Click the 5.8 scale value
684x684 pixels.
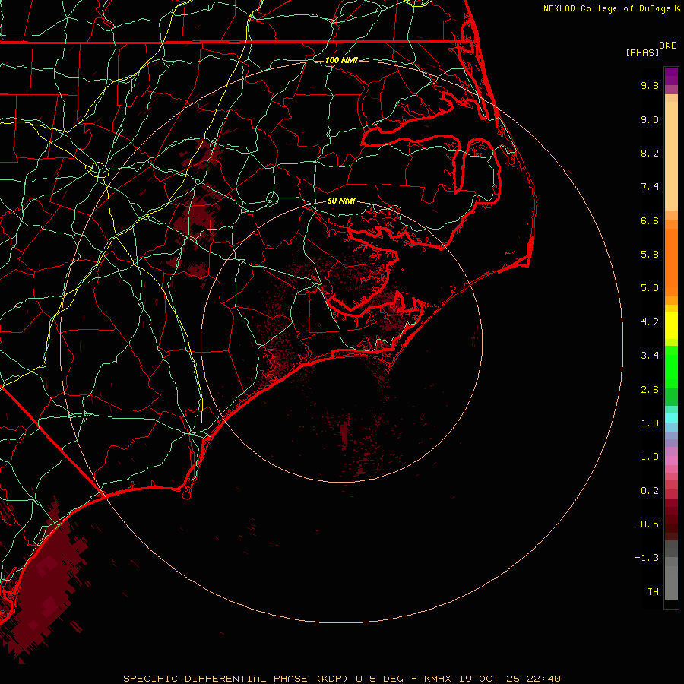(650, 255)
